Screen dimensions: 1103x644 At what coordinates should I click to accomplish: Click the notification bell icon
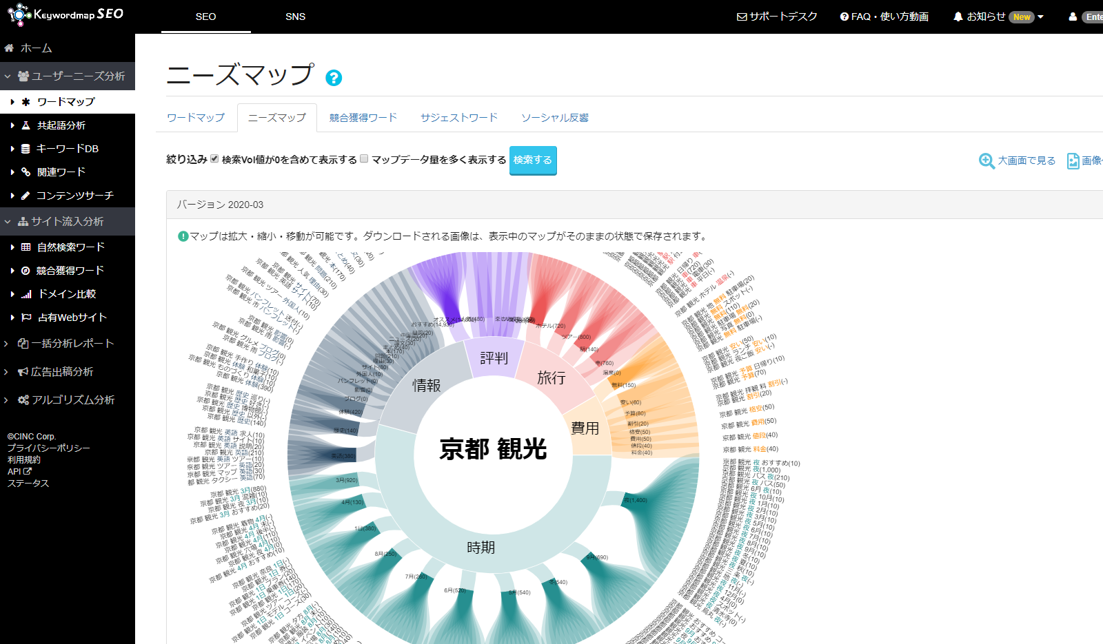pyautogui.click(x=958, y=17)
